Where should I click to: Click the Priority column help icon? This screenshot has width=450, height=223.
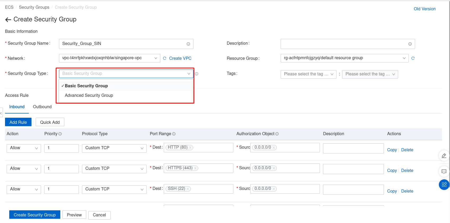(x=60, y=134)
